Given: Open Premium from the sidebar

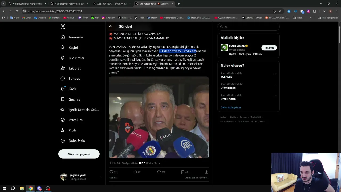Looking at the screenshot, I should tap(72, 120).
